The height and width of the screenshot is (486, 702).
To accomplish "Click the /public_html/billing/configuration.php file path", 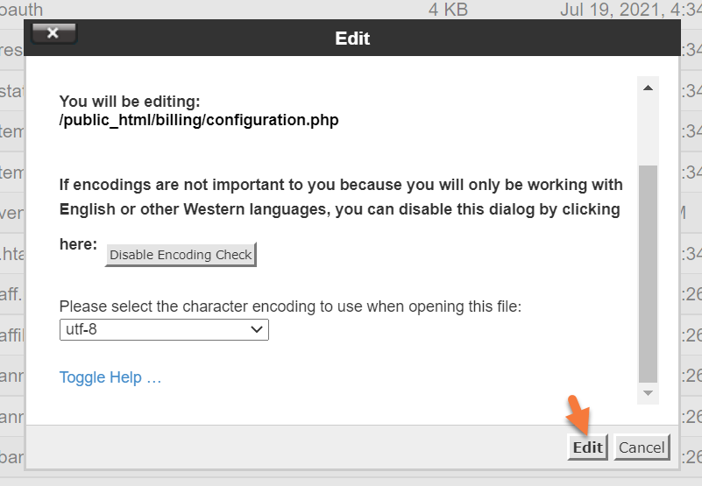I will [199, 120].
